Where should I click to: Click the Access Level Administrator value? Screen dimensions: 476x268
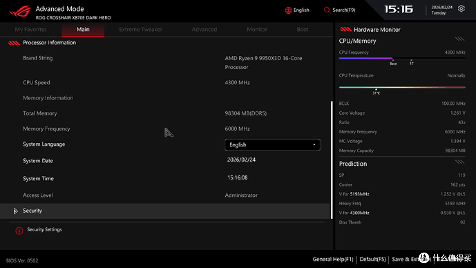pos(241,195)
